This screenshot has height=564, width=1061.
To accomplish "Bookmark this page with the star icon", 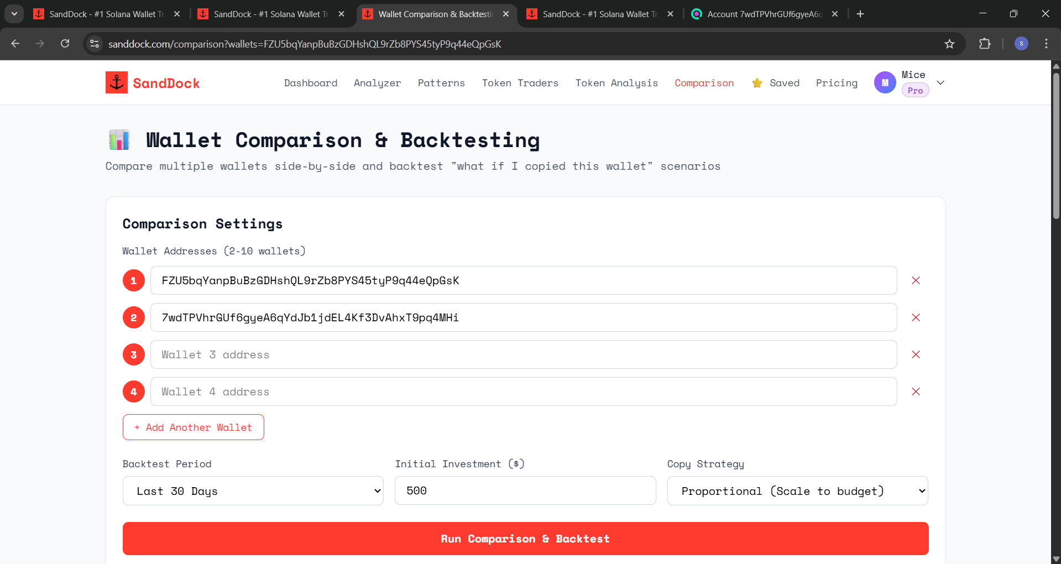I will coord(949,44).
